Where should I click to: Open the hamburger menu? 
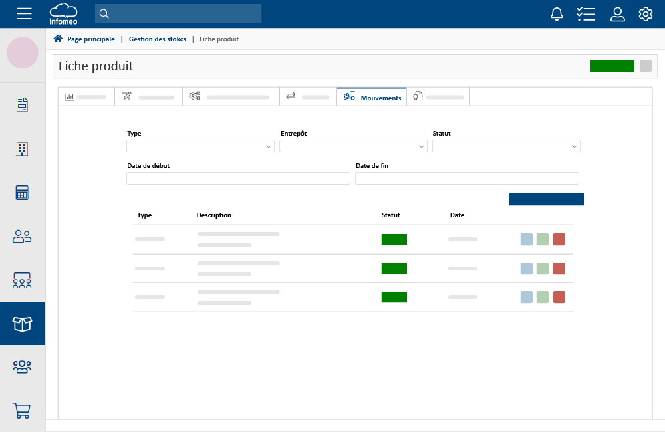coord(24,13)
